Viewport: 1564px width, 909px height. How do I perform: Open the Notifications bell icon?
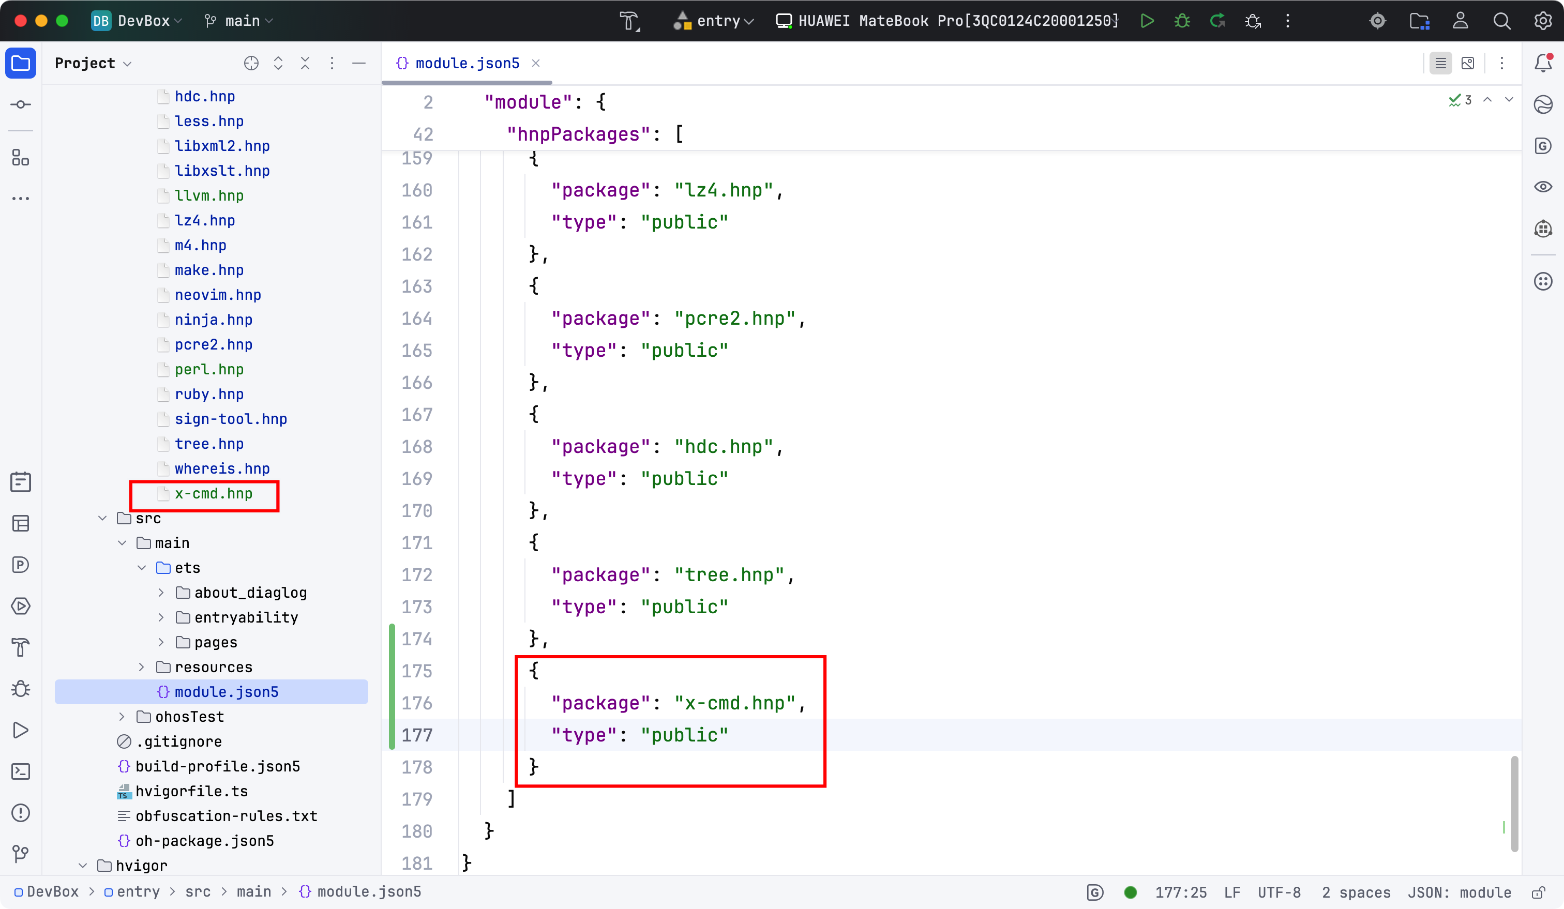tap(1543, 63)
